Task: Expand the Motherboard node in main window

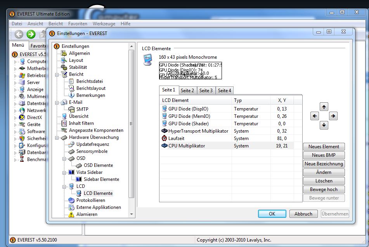Action: click(x=15, y=69)
